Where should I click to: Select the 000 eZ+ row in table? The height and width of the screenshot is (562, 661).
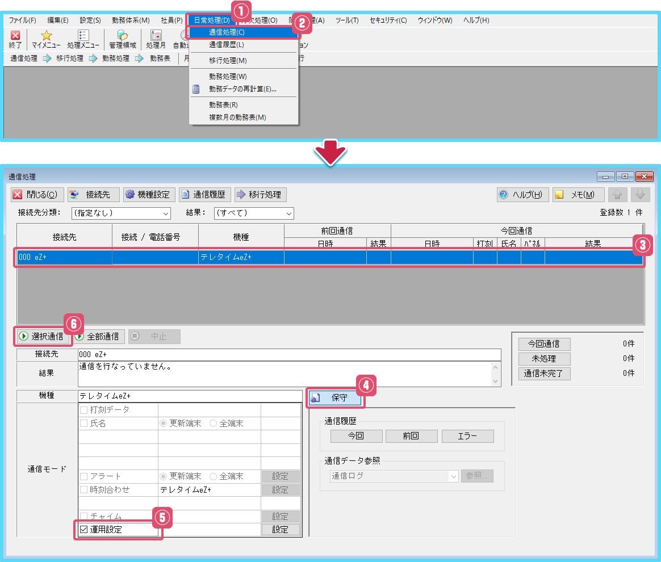tap(329, 257)
